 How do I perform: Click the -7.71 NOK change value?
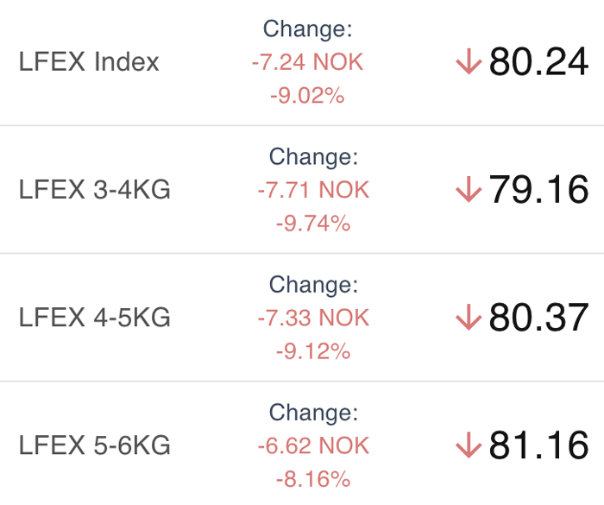click(x=313, y=190)
